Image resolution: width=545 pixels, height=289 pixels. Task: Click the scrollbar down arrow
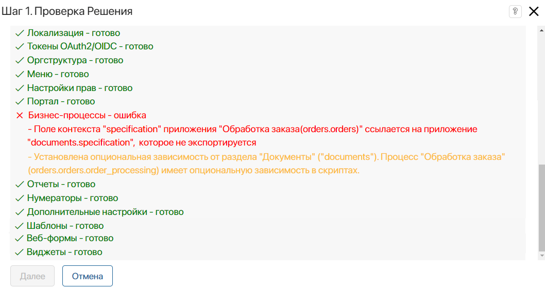coord(541,256)
